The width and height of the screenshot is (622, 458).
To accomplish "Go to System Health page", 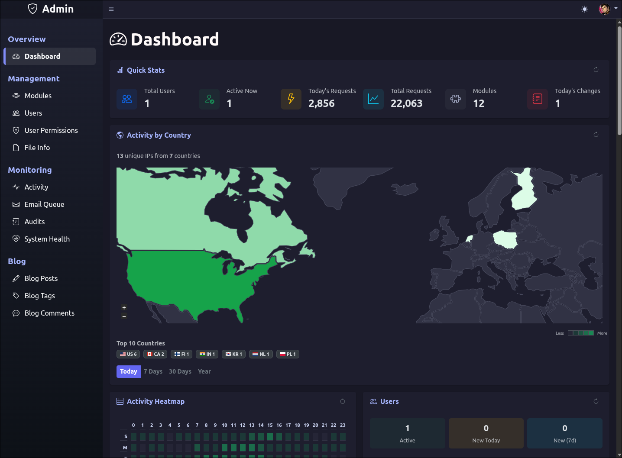I will 47,239.
